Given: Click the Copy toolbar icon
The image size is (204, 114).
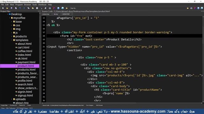Looking at the screenshot, I should click(x=28, y=8).
